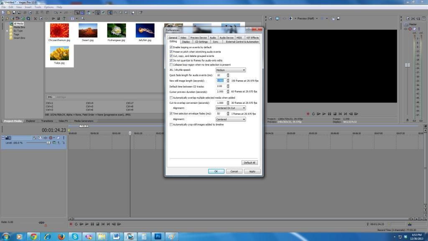Viewport: 428px width, 241px height.
Task: Open Photoshop from the taskbar
Action: [x=158, y=236]
